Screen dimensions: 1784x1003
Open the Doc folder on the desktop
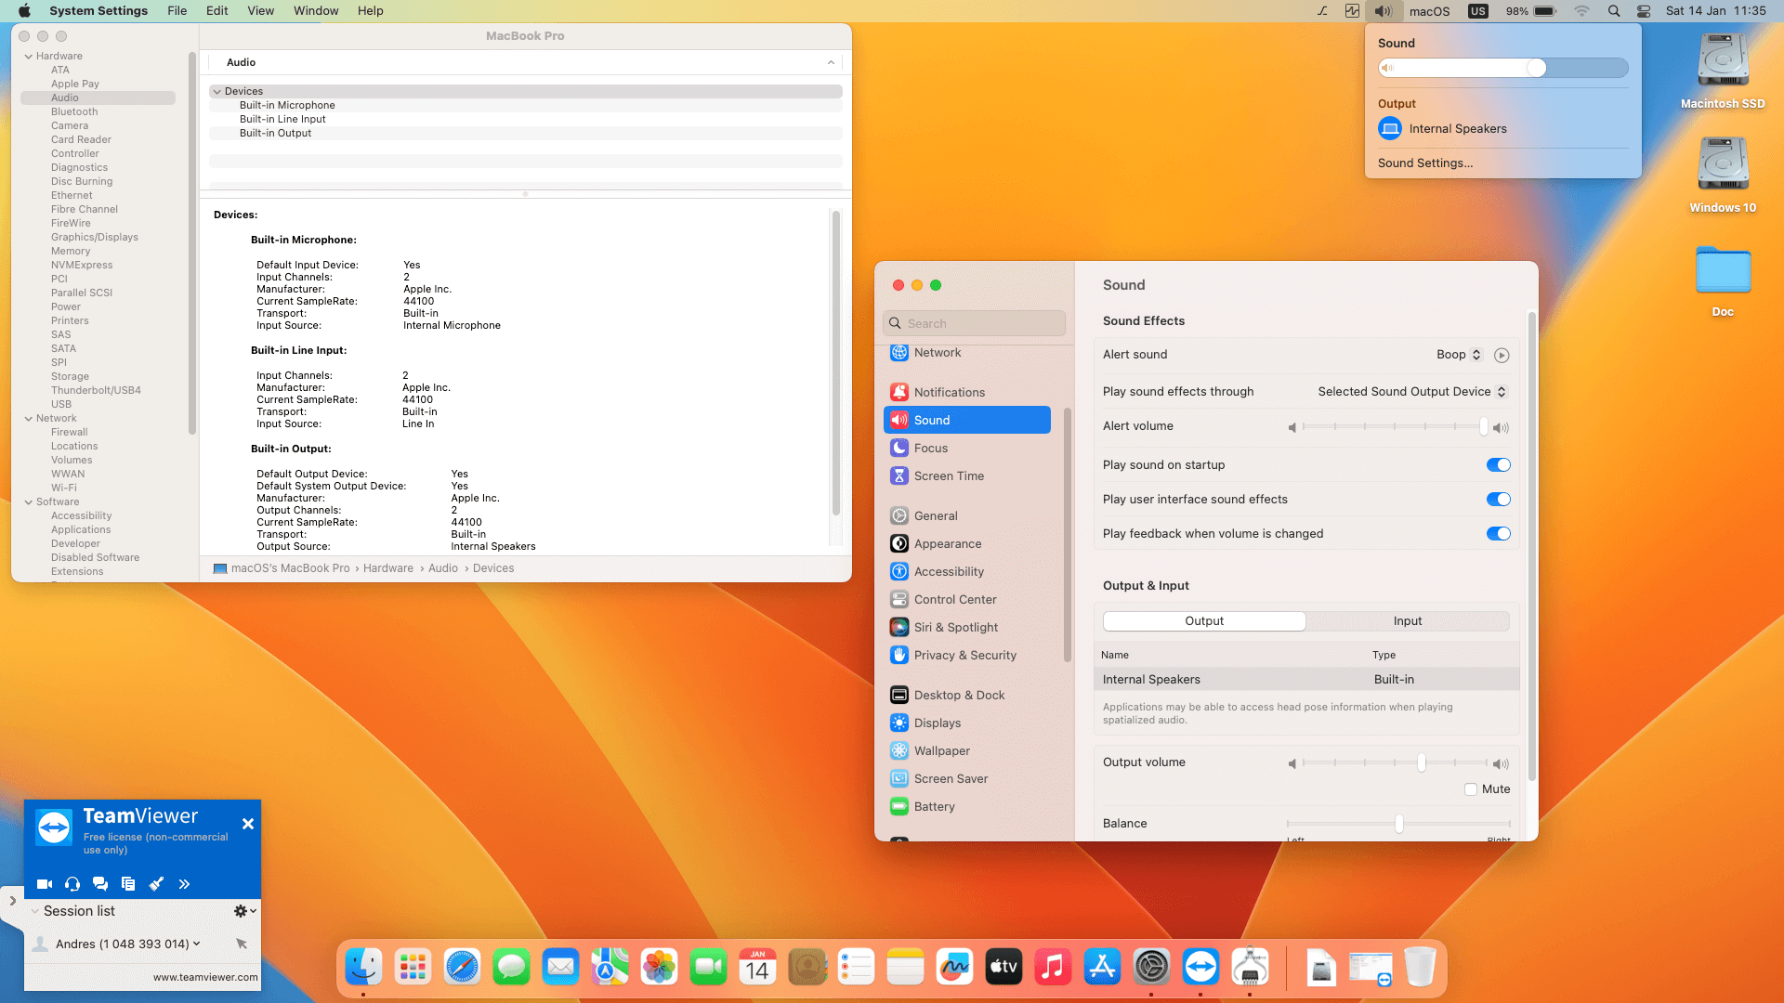click(1723, 280)
